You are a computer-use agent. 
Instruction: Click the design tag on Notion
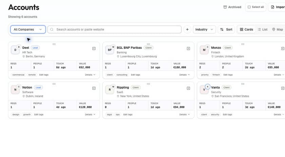(x=16, y=115)
